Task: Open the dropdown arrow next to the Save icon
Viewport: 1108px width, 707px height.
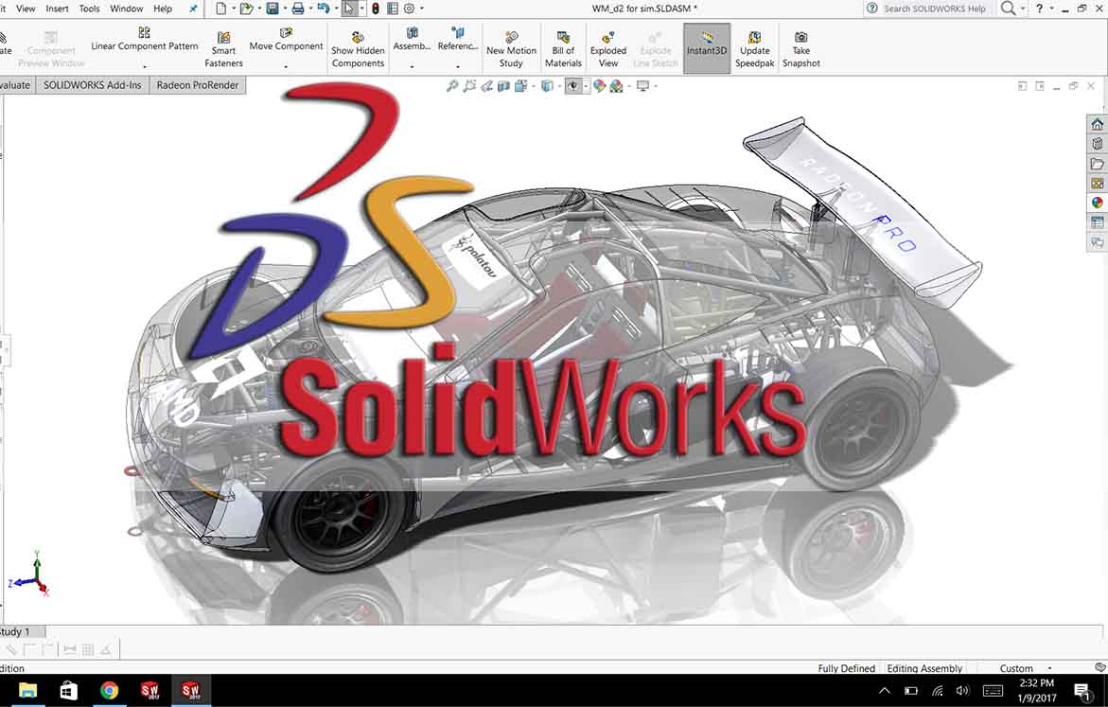Action: pos(284,9)
